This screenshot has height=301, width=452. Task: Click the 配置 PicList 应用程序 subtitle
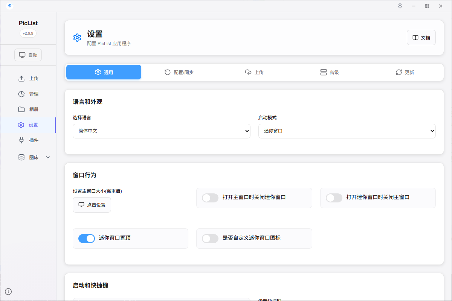(x=109, y=44)
